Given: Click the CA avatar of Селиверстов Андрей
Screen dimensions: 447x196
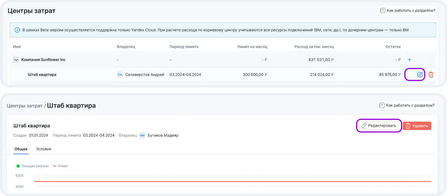Looking at the screenshot, I should 120,75.
